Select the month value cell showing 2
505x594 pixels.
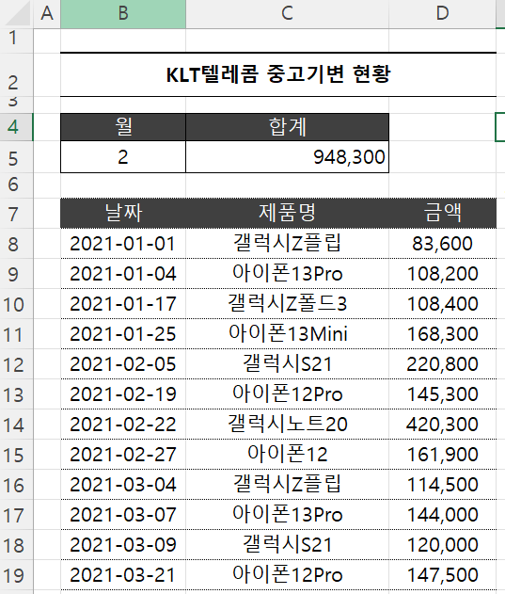click(123, 157)
